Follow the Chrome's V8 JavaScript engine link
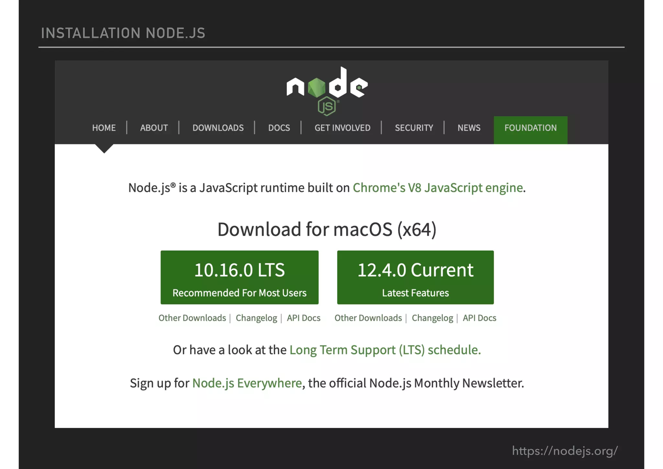Viewport: 663px width, 469px height. point(438,188)
